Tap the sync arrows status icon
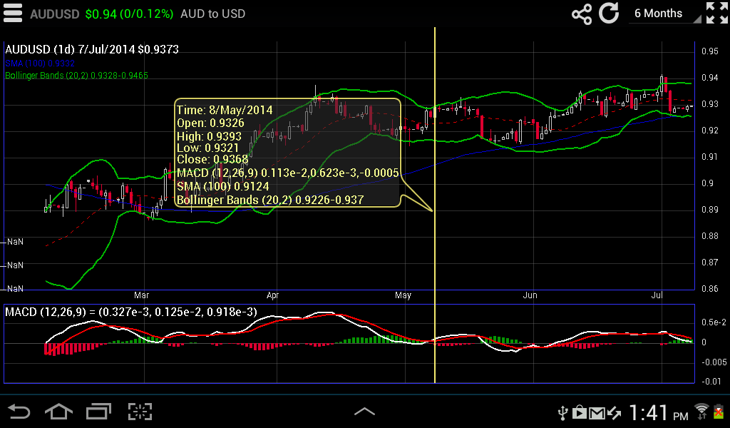 tap(615, 412)
